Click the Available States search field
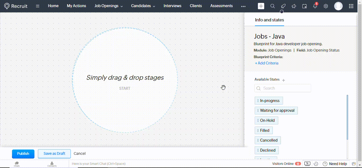The width and height of the screenshot is (362, 168). tap(283, 88)
